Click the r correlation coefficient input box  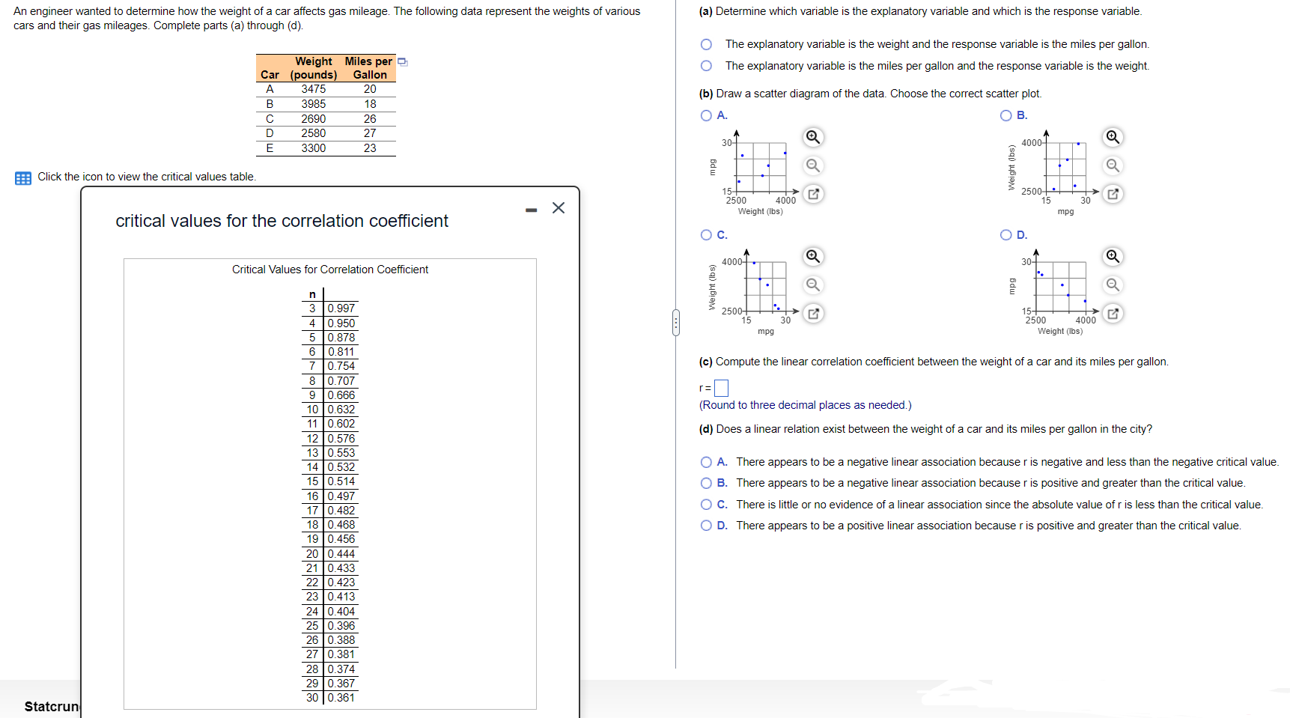coord(721,388)
